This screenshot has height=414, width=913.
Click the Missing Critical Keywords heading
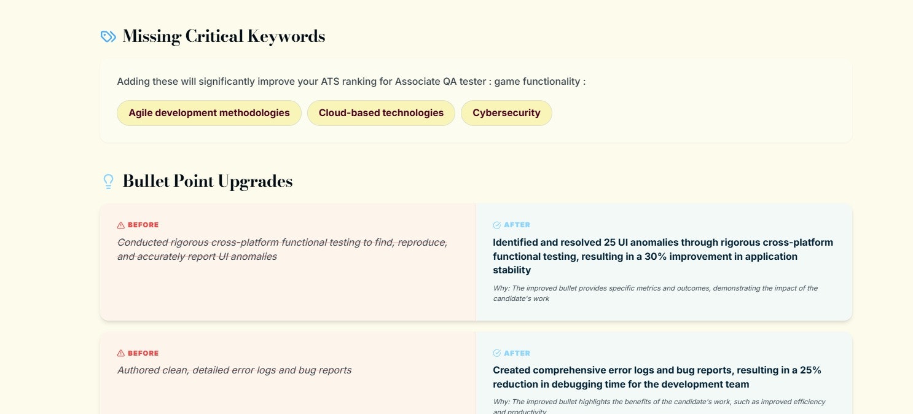(224, 36)
